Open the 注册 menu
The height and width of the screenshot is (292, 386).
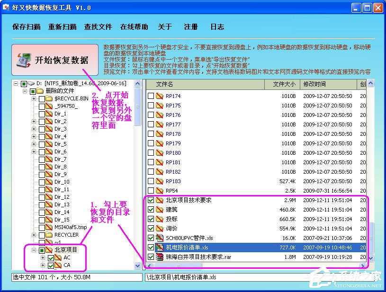pos(190,27)
